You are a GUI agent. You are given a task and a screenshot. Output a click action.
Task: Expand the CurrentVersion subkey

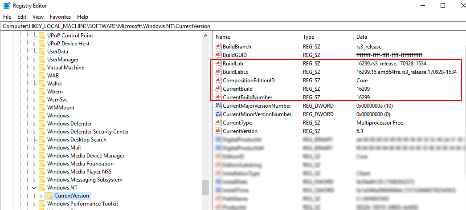pyautogui.click(x=41, y=196)
